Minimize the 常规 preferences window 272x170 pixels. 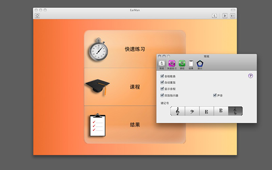[164, 56]
